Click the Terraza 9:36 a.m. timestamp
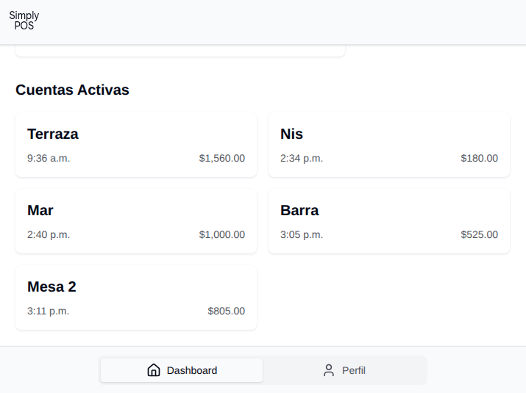This screenshot has height=393, width=526. tap(49, 158)
